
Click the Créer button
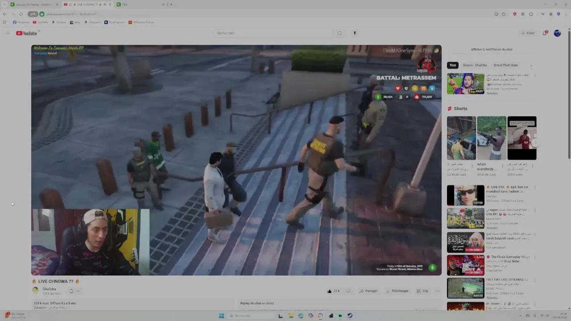pyautogui.click(x=528, y=33)
